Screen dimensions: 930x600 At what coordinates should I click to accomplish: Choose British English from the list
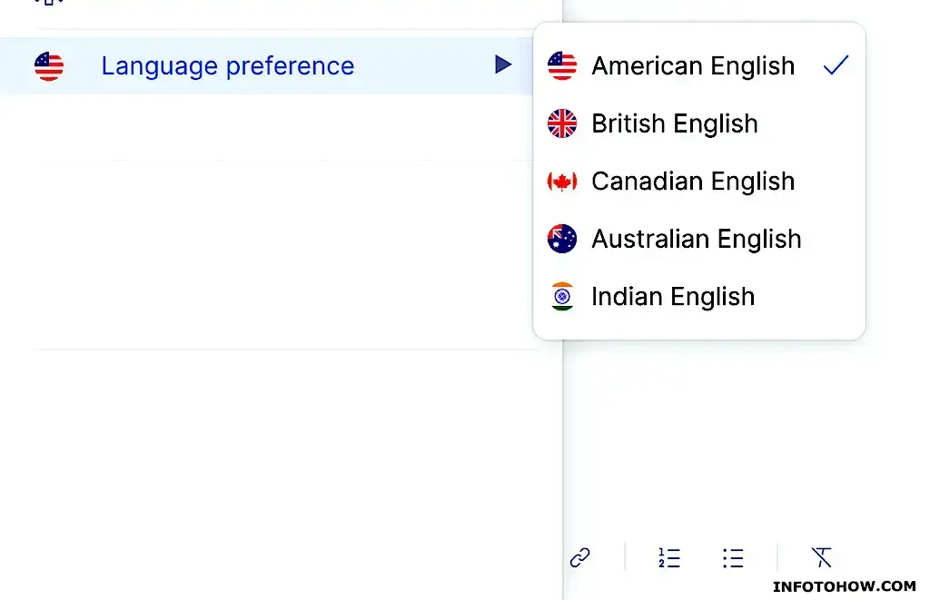pyautogui.click(x=698, y=123)
